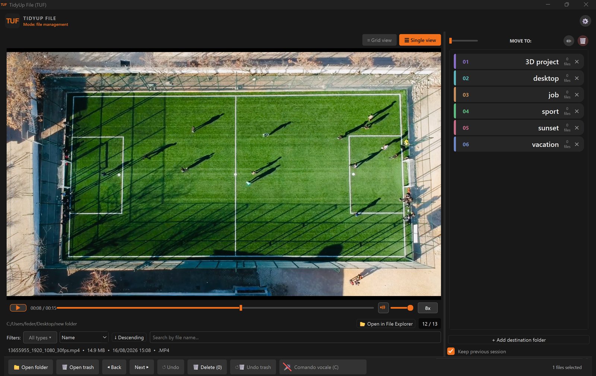Switch to Grid view

point(379,40)
